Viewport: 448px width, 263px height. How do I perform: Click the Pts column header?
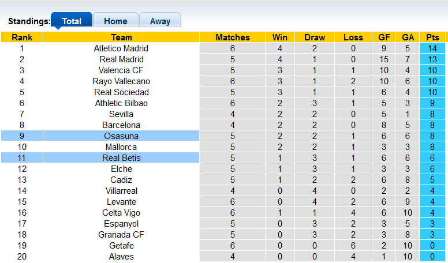pyautogui.click(x=432, y=37)
